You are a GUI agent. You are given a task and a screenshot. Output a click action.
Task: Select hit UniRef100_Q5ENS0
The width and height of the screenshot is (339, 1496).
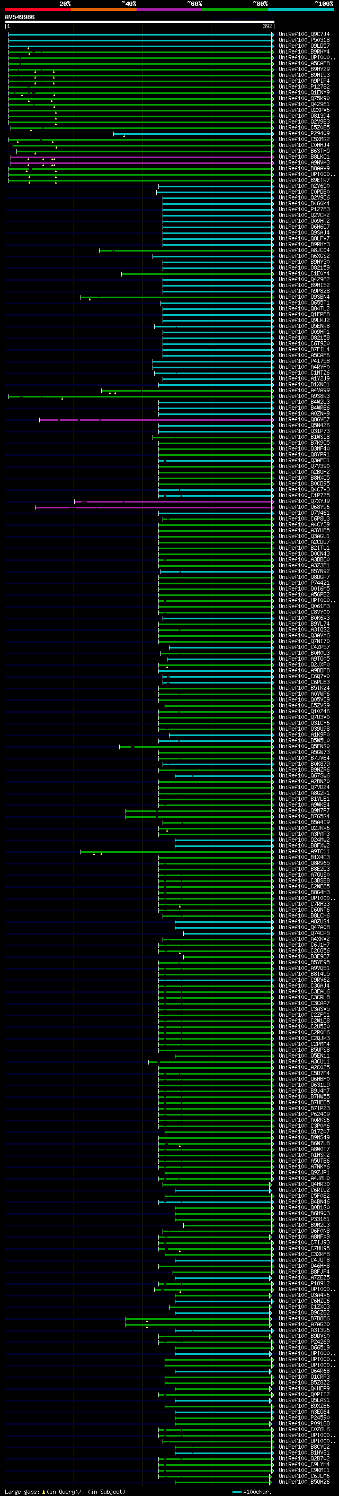click(304, 746)
